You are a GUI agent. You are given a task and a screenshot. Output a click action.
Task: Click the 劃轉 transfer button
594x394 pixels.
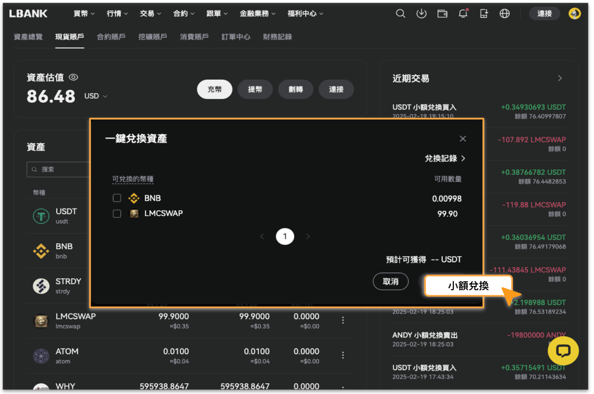point(296,89)
